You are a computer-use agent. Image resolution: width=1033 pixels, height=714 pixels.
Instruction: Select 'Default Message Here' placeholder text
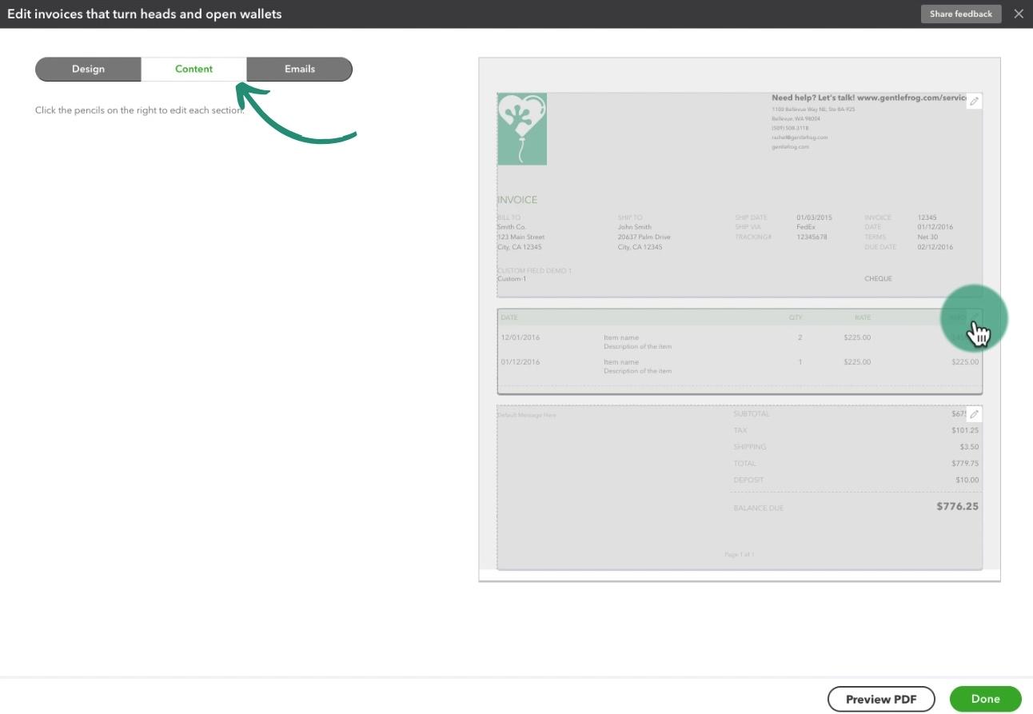[x=527, y=415]
